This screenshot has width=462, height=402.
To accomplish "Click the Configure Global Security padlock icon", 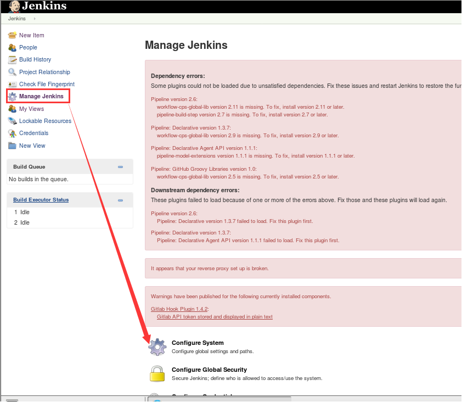I will [157, 373].
